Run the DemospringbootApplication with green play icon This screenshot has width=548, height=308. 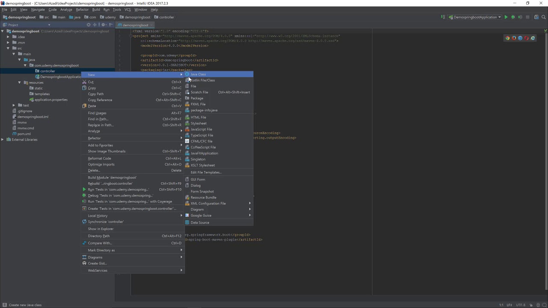tap(506, 17)
